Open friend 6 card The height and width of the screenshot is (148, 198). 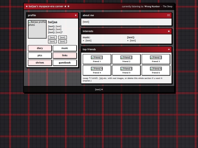coord(156,71)
